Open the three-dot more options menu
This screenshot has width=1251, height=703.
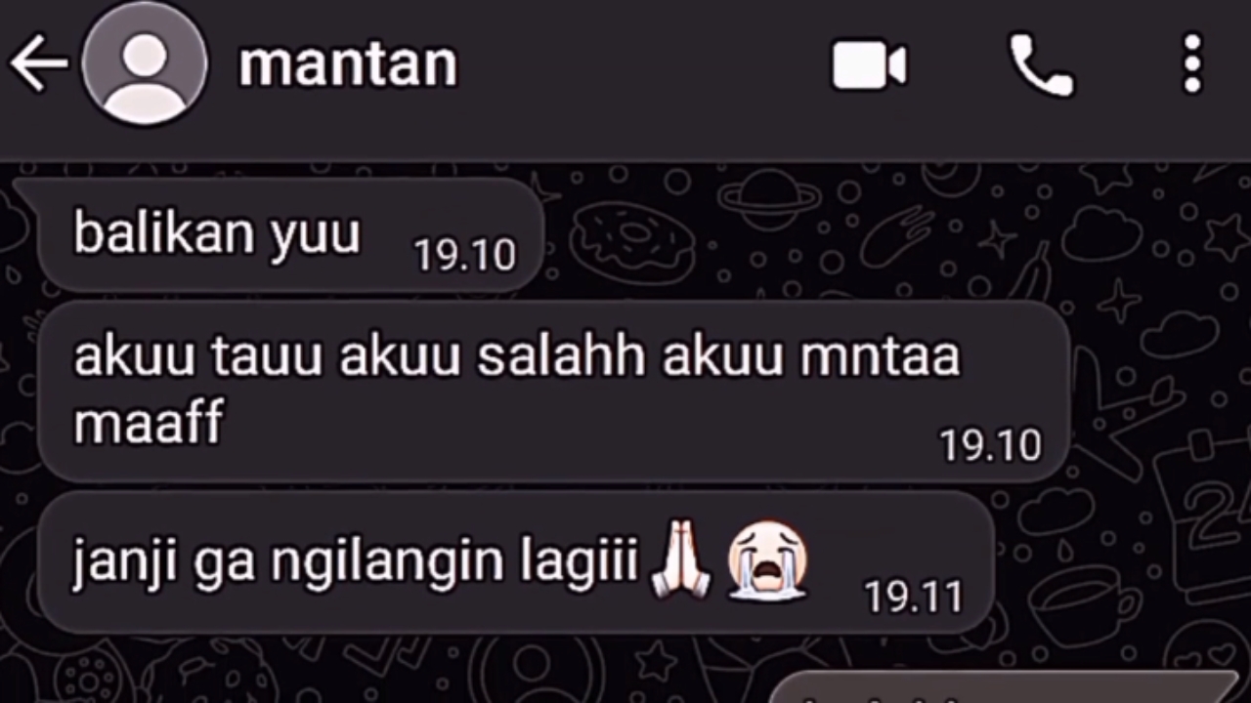coord(1192,64)
